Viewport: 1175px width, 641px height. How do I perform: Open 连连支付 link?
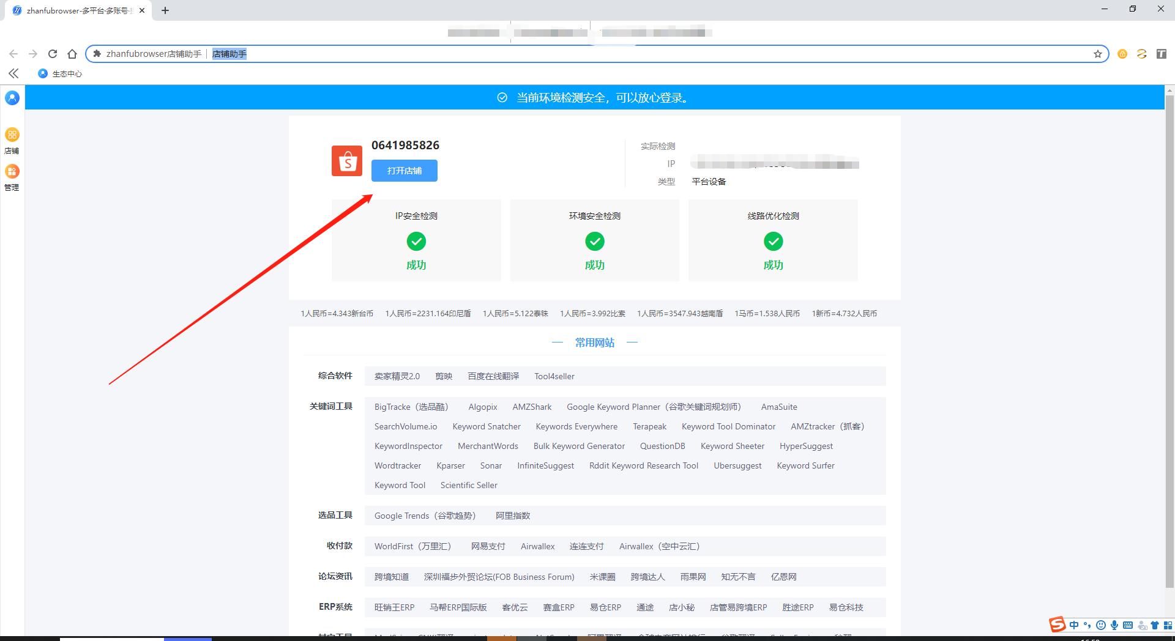tap(586, 546)
